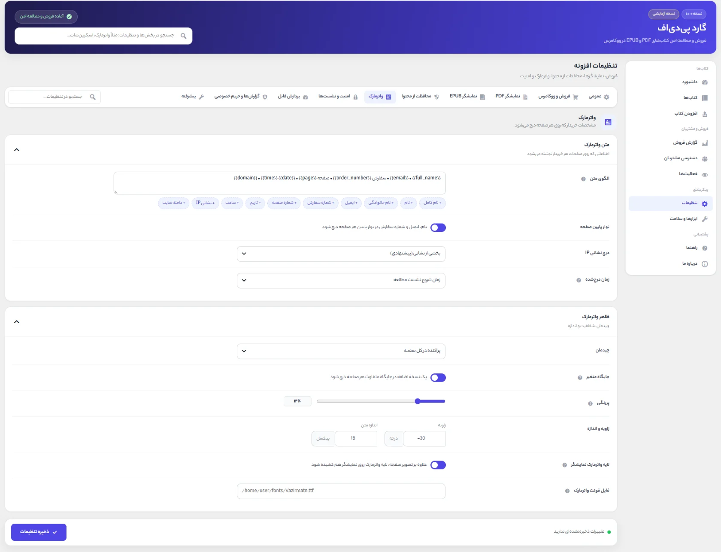Open راهنما help item in sidebar
The height and width of the screenshot is (552, 721).
(x=671, y=248)
